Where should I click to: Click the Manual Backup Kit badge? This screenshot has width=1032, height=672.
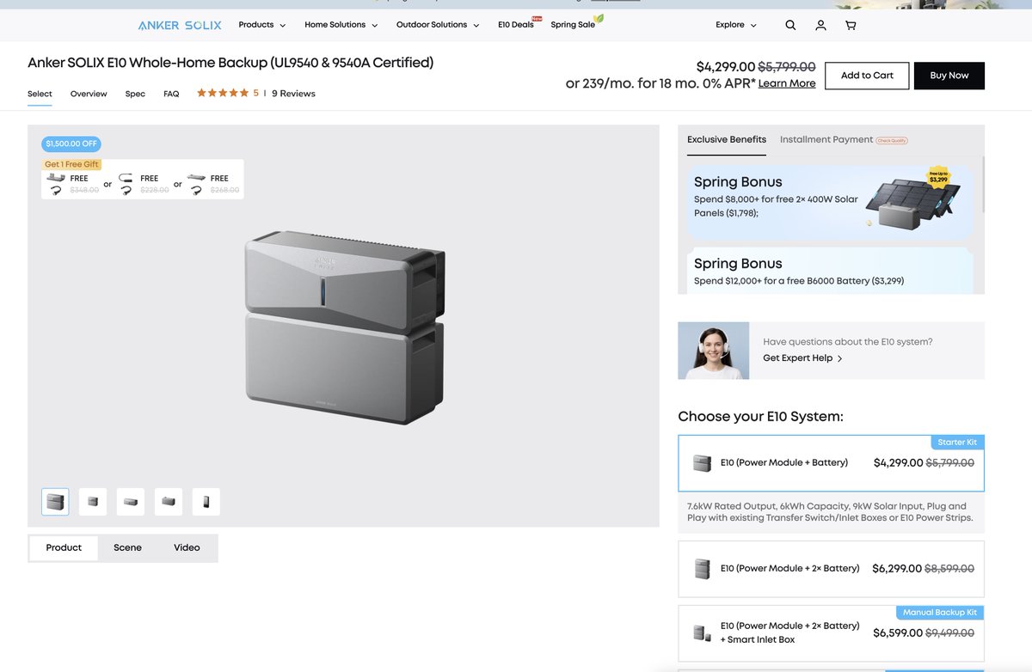940,613
